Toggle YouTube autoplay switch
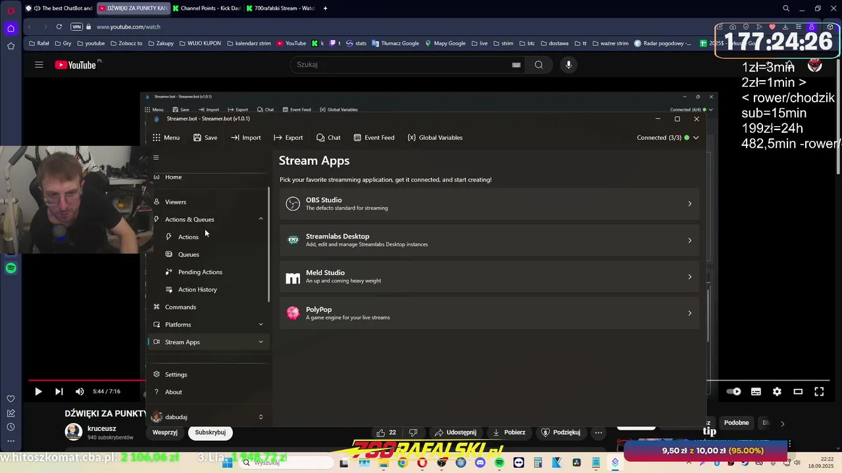842x473 pixels. click(734, 392)
